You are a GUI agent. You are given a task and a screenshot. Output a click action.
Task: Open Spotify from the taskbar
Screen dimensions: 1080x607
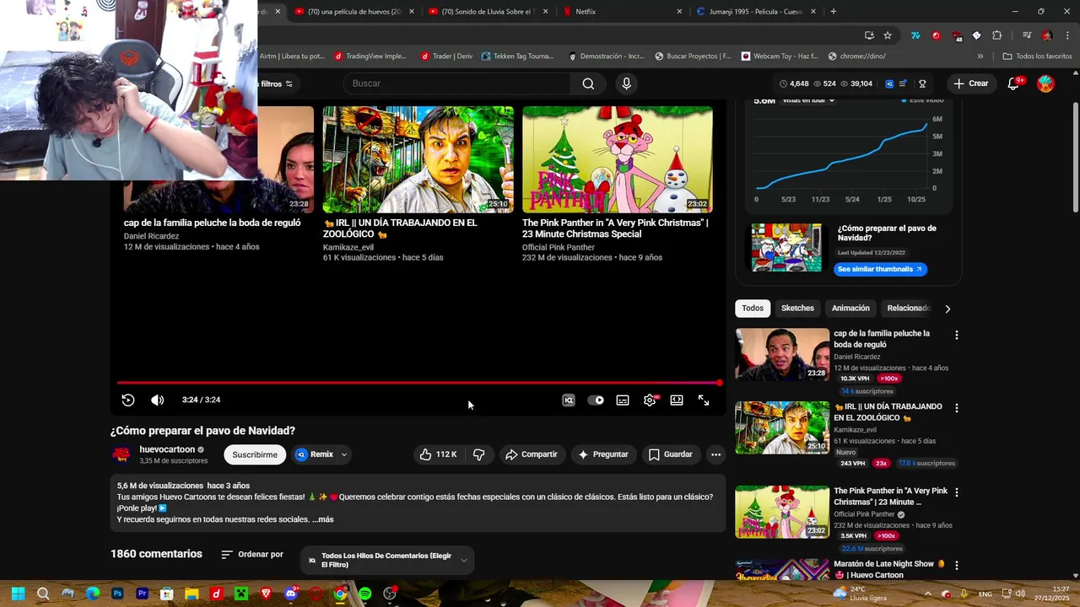[364, 594]
